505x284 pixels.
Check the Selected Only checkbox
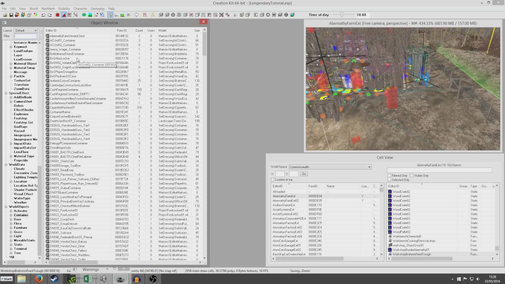click(389, 180)
